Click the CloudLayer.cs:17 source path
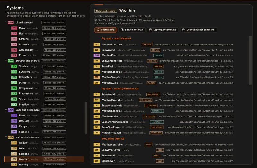Screen dimensions: 257x168 [202, 161]
